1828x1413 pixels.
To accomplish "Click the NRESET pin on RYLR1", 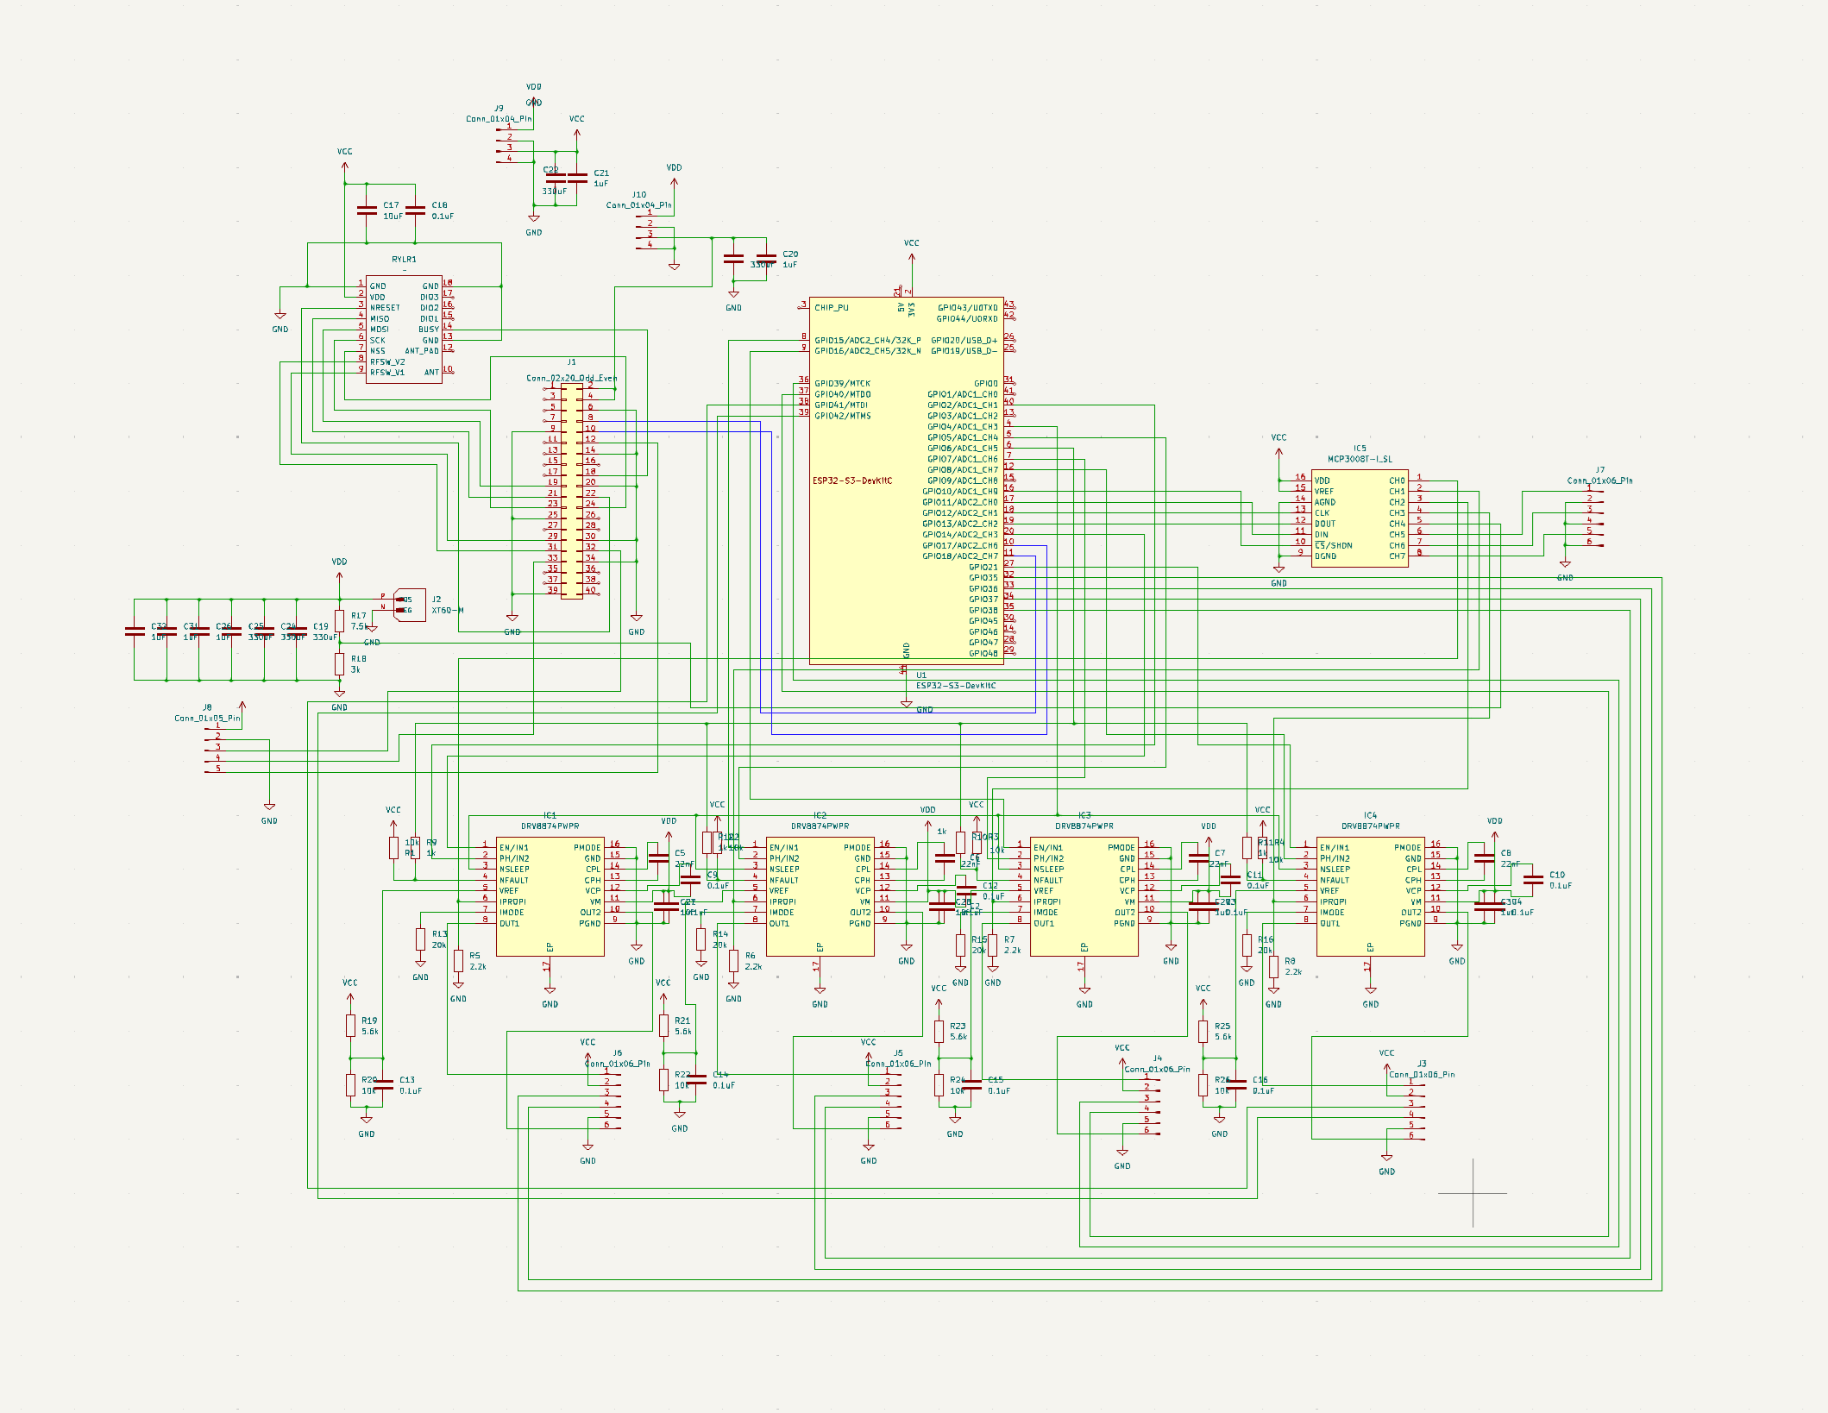I will pyautogui.click(x=385, y=308).
